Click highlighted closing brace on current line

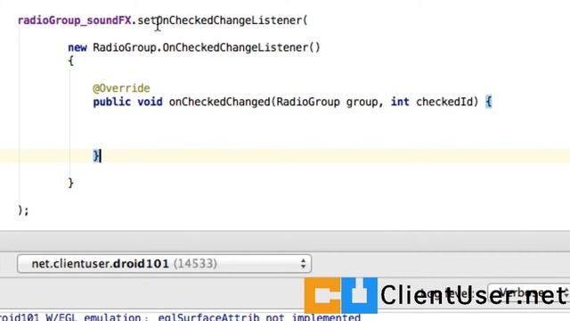[96, 156]
